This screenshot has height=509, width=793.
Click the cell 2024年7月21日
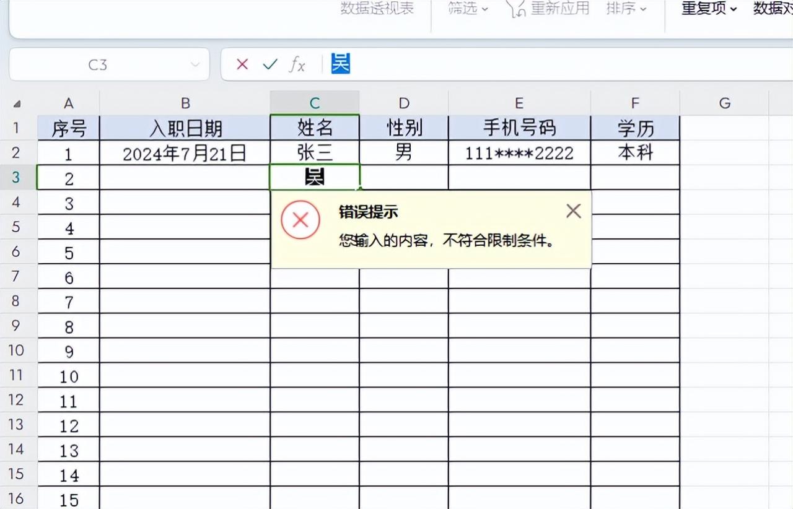pos(185,153)
